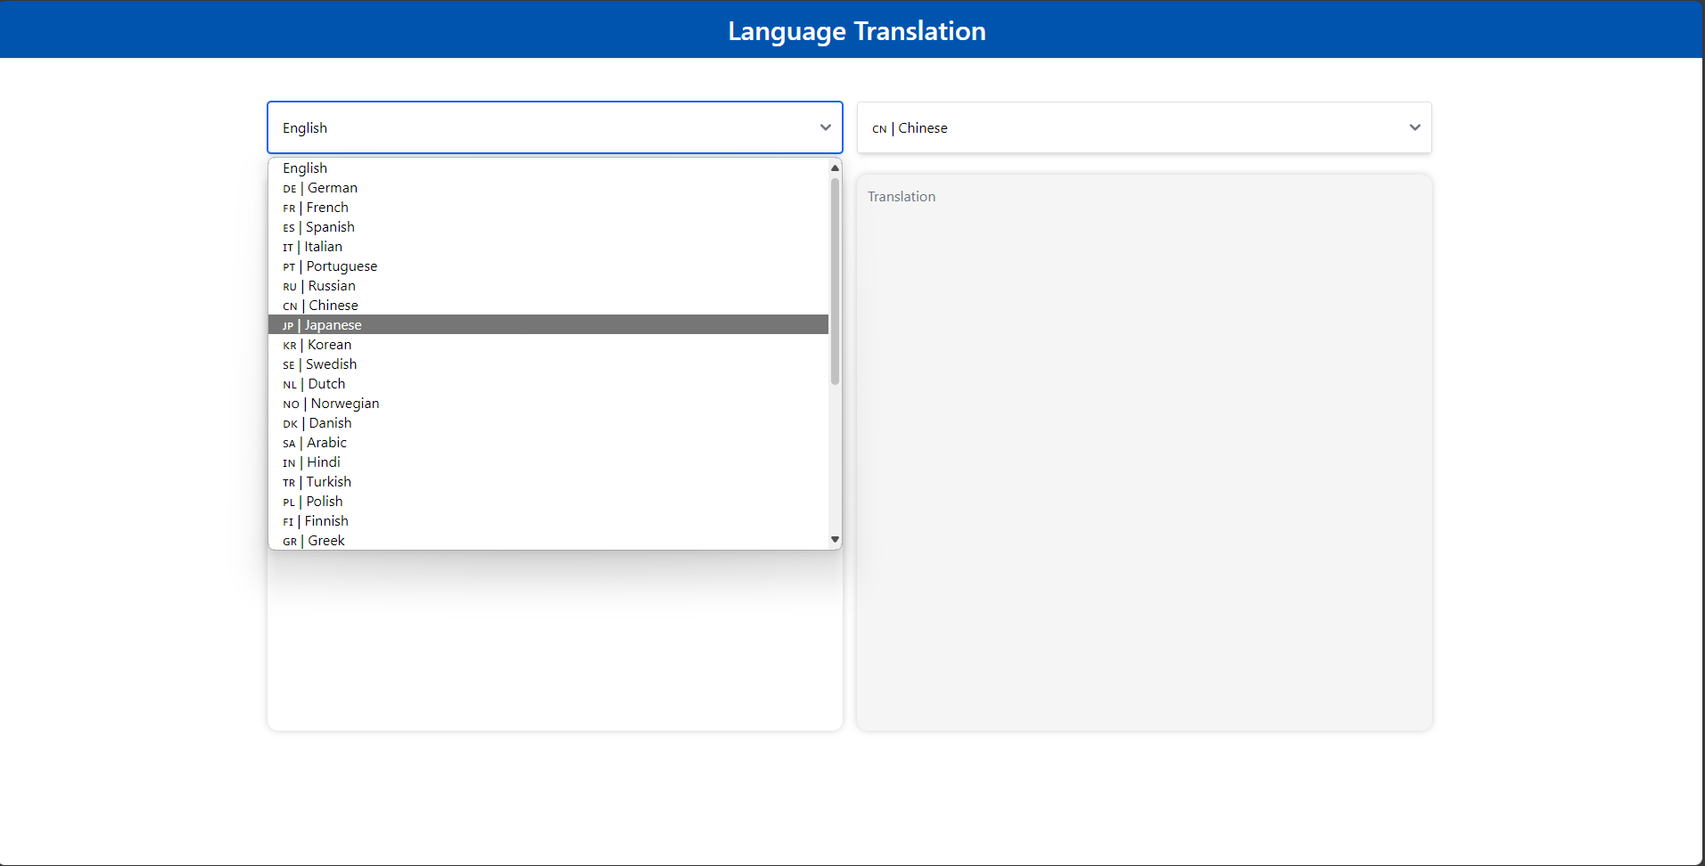Pick Greek at the bottom of list
Viewport: 1705px width, 866px height.
click(314, 541)
